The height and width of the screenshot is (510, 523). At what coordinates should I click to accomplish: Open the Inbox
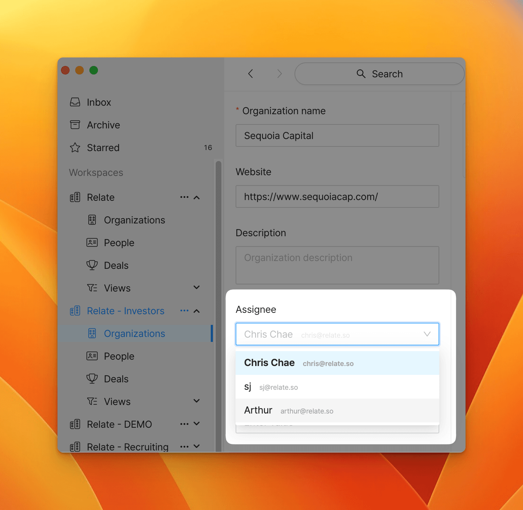[x=99, y=102]
